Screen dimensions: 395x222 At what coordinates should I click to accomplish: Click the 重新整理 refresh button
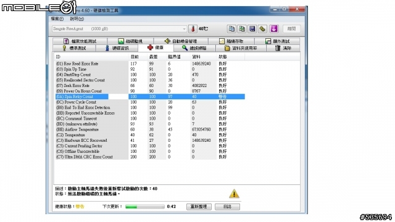[x=199, y=207]
